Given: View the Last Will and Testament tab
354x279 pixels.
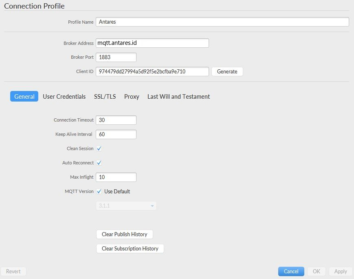Looking at the screenshot, I should tap(178, 97).
